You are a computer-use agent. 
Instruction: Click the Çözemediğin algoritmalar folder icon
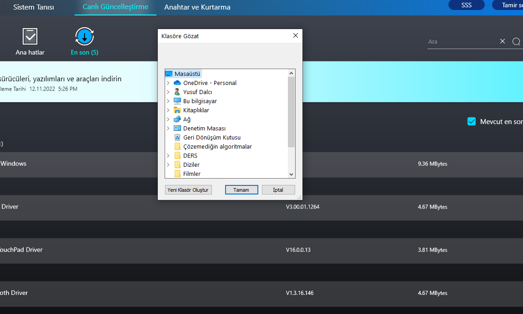coord(177,146)
